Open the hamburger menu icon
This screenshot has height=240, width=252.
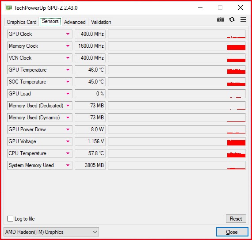[x=243, y=19]
